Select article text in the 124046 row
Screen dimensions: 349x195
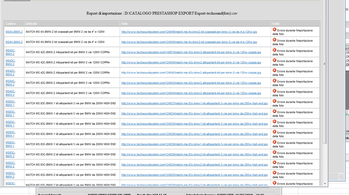point(65,32)
